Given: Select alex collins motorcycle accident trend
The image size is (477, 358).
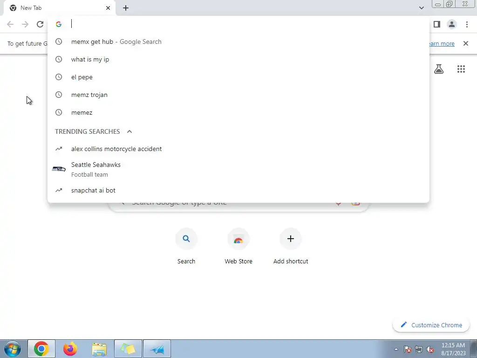Looking at the screenshot, I should click(x=238, y=149).
